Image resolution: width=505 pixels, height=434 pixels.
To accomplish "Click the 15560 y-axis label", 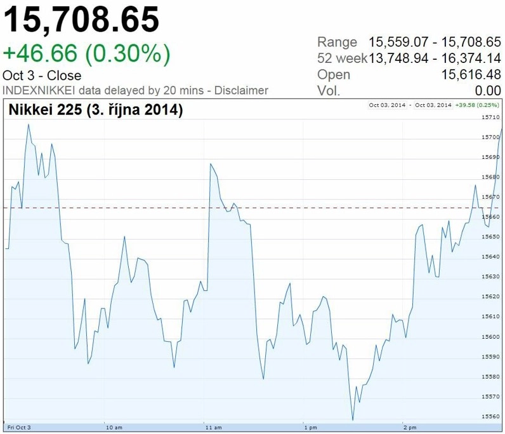I will (490, 417).
